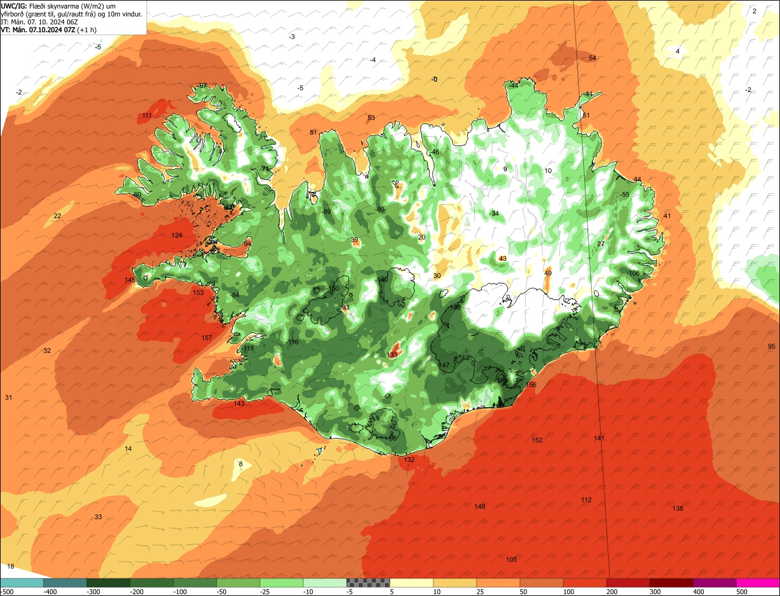The image size is (780, 596).
Task: Click the value 22 over the western sea
Action: (57, 216)
